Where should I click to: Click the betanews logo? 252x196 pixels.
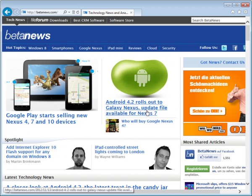pos(28,35)
